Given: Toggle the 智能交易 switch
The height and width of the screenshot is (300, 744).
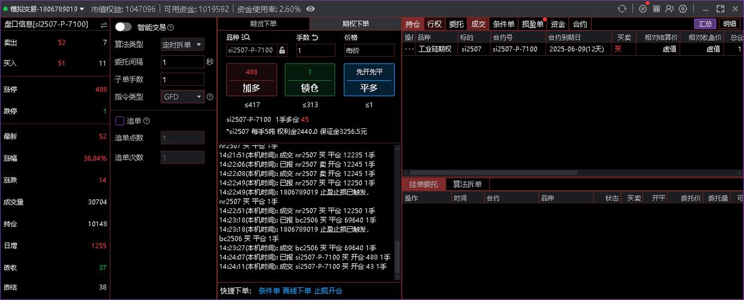Looking at the screenshot, I should click(x=124, y=27).
